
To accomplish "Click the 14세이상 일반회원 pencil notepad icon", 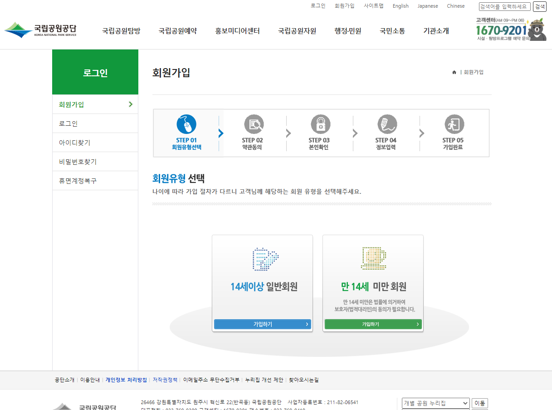I will tap(265, 259).
